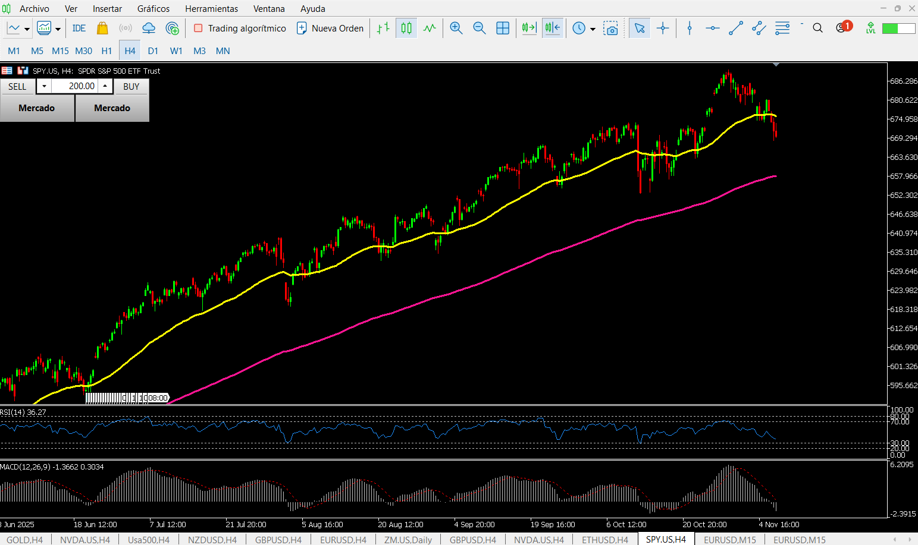Image resolution: width=918 pixels, height=545 pixels.
Task: Switch to the GOLD,H4 chart tab
Action: (x=24, y=540)
